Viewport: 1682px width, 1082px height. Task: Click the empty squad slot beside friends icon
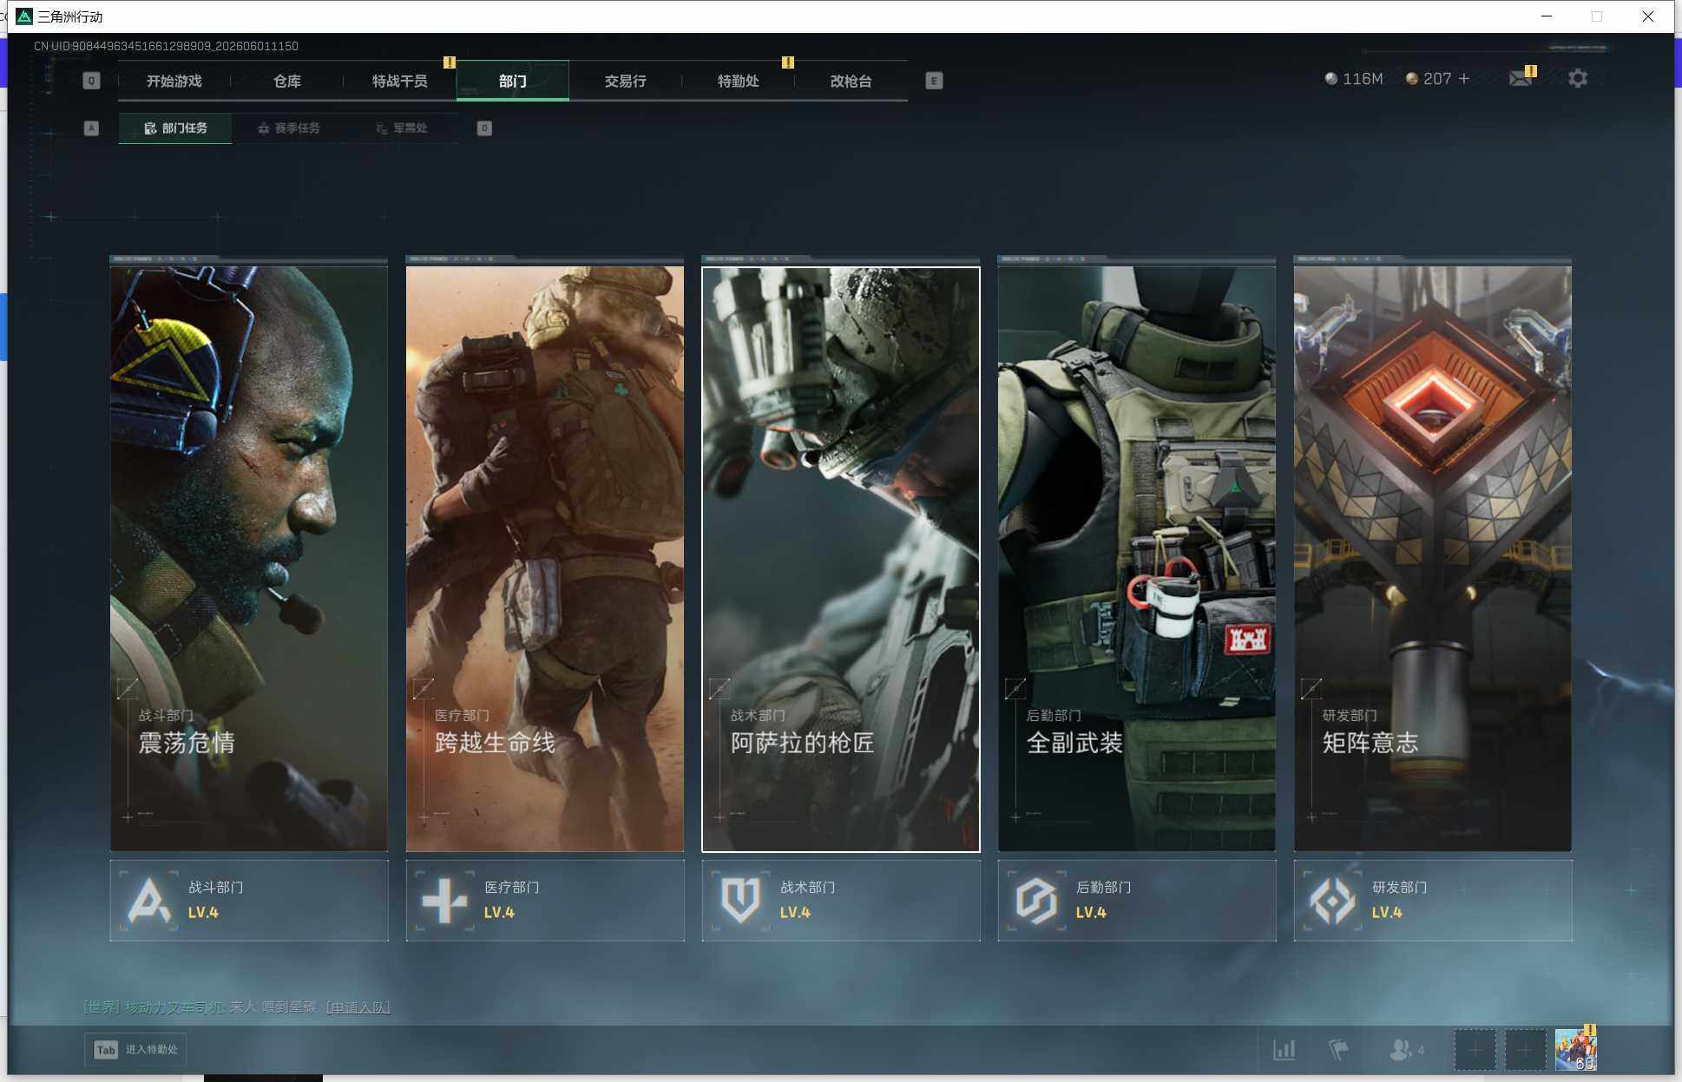(x=1475, y=1050)
